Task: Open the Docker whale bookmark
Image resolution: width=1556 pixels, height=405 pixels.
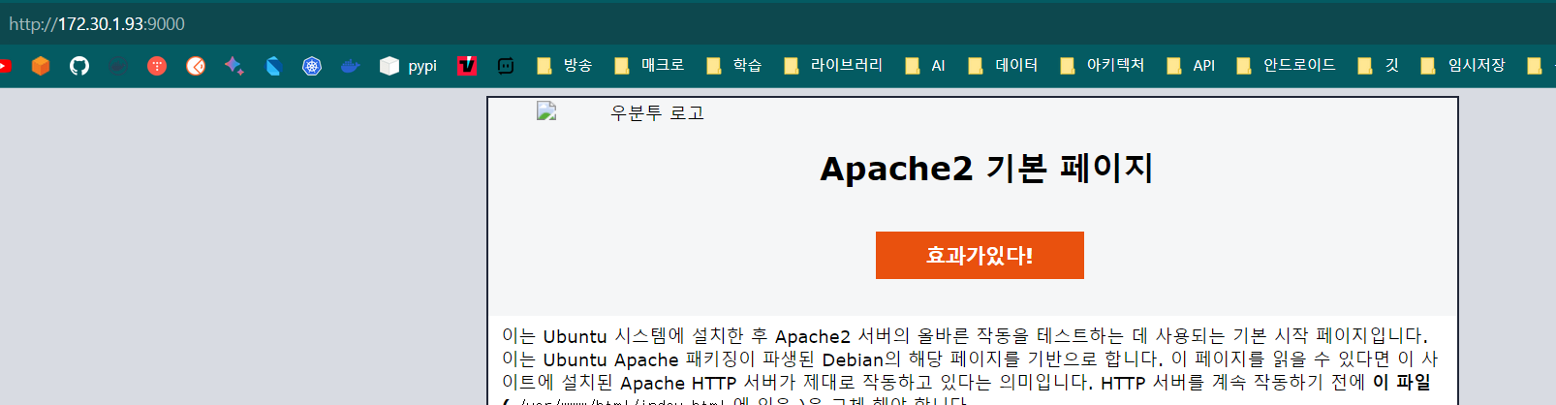Action: (x=351, y=66)
